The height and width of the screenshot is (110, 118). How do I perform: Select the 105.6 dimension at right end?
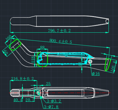(114, 66)
